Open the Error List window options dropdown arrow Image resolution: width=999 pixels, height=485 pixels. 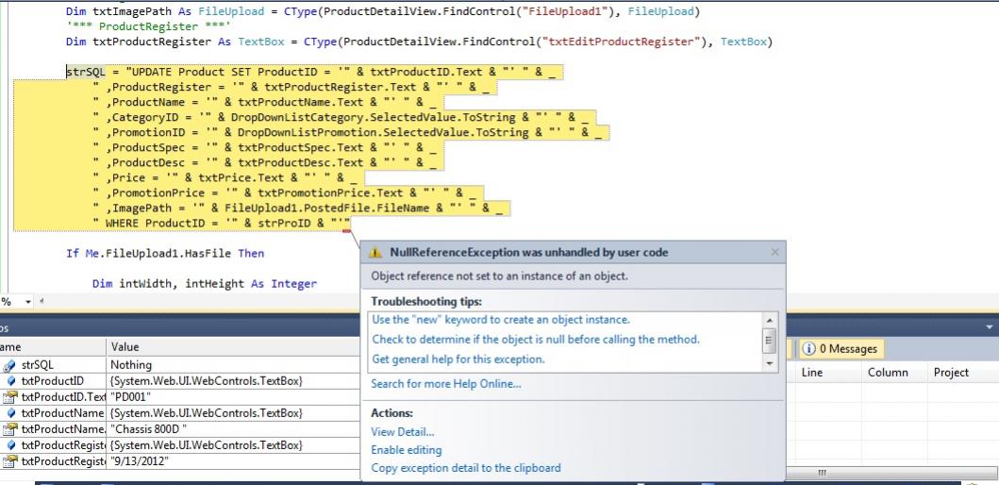point(990,326)
